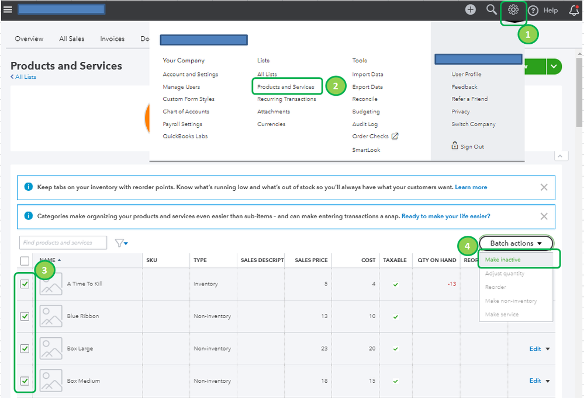The image size is (584, 398).
Task: Open Recurring Transactions
Action: coord(286,99)
